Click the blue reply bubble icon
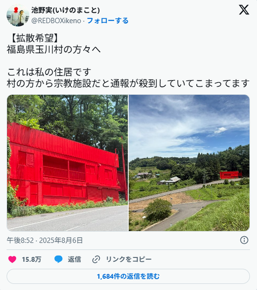Screen dimensions: 257x290 [58, 259]
